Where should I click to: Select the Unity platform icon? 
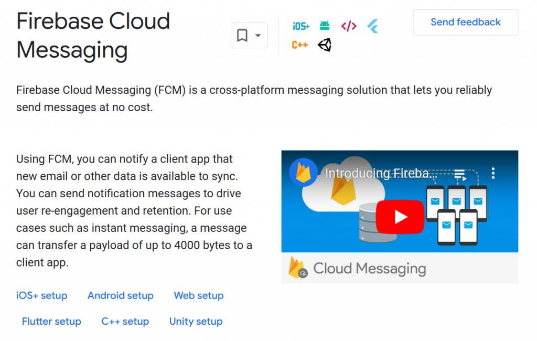324,45
